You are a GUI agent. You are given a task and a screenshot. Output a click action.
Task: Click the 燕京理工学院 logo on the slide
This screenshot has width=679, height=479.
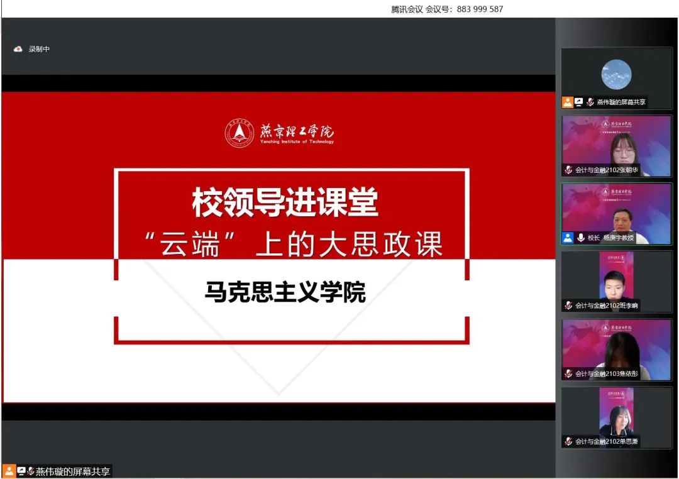[280, 133]
